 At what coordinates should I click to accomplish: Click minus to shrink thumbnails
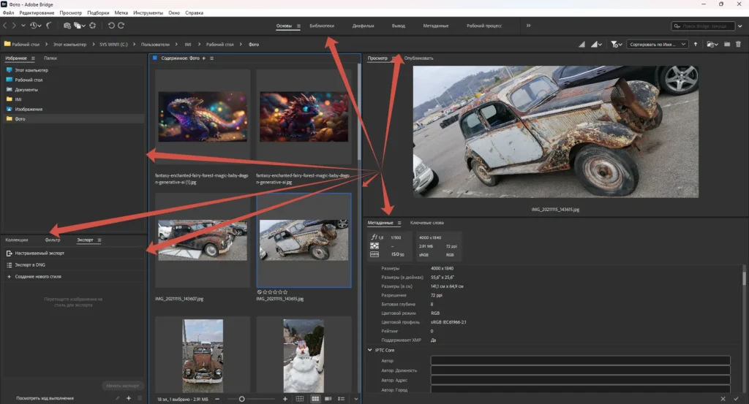[x=217, y=399]
